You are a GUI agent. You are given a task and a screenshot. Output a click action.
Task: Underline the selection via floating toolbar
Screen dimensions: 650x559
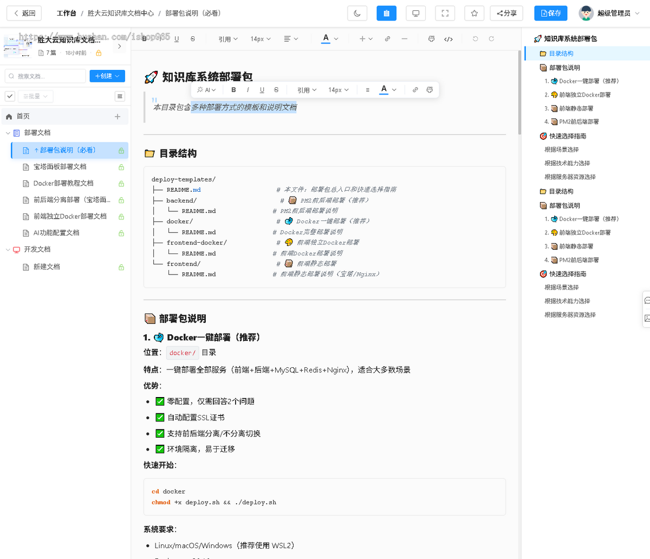point(262,90)
